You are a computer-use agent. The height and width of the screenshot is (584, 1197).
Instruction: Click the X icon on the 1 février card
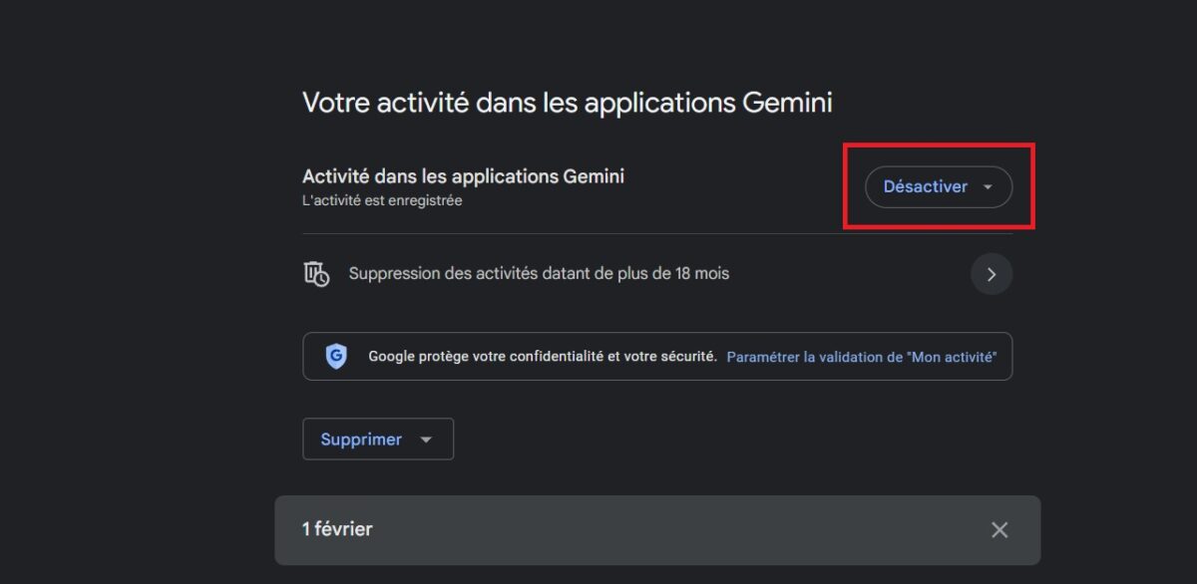coord(999,529)
